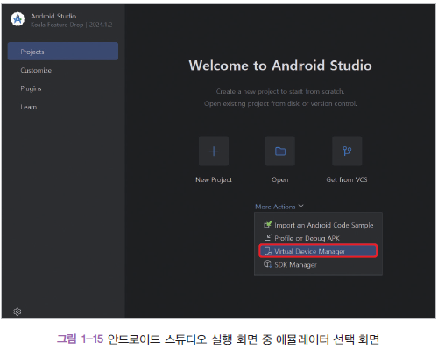Click the Android Studio logo icon
The width and height of the screenshot is (438, 350).
click(x=18, y=19)
